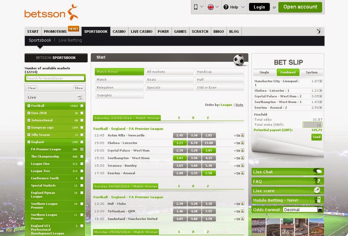Collapse the Football tree node
This screenshot has height=236, width=348.
click(x=29, y=106)
